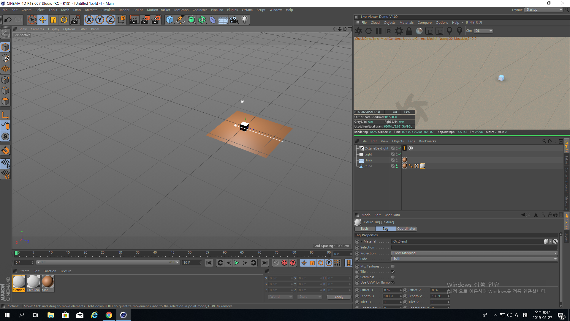The height and width of the screenshot is (321, 570).
Task: Open the MoGraph menu
Action: click(x=181, y=10)
